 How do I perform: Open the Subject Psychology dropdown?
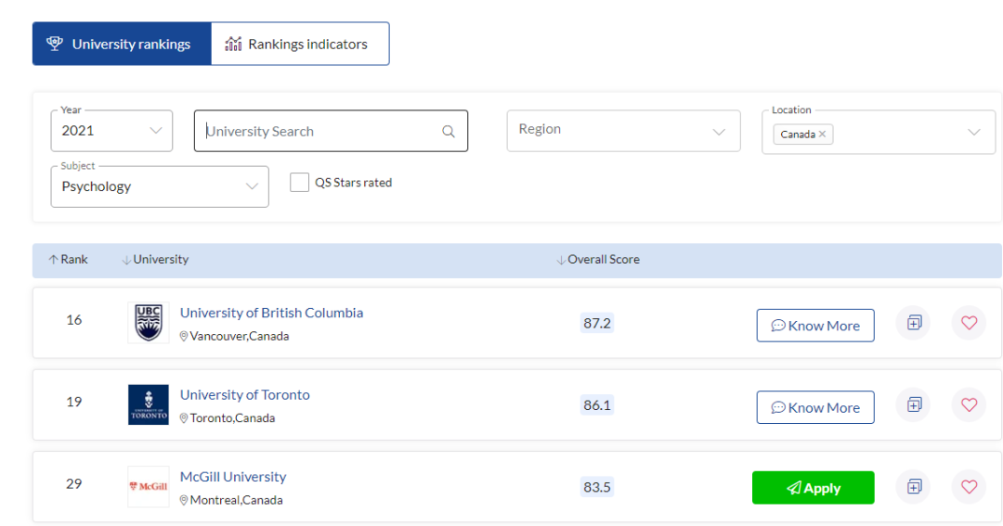(160, 186)
